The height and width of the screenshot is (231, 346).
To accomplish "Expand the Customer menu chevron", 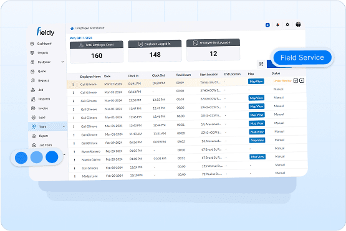I will [62, 62].
